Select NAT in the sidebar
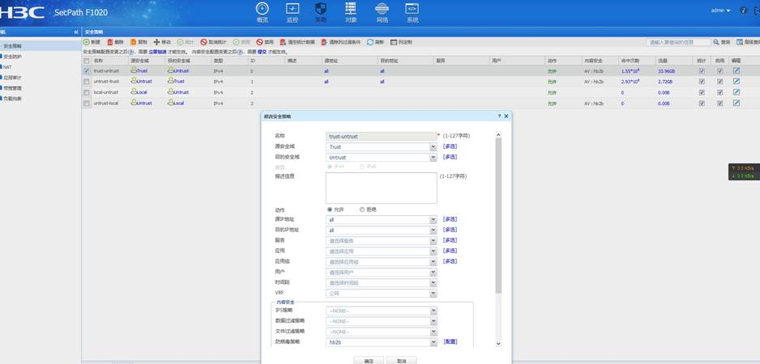760x364 pixels. (x=7, y=67)
